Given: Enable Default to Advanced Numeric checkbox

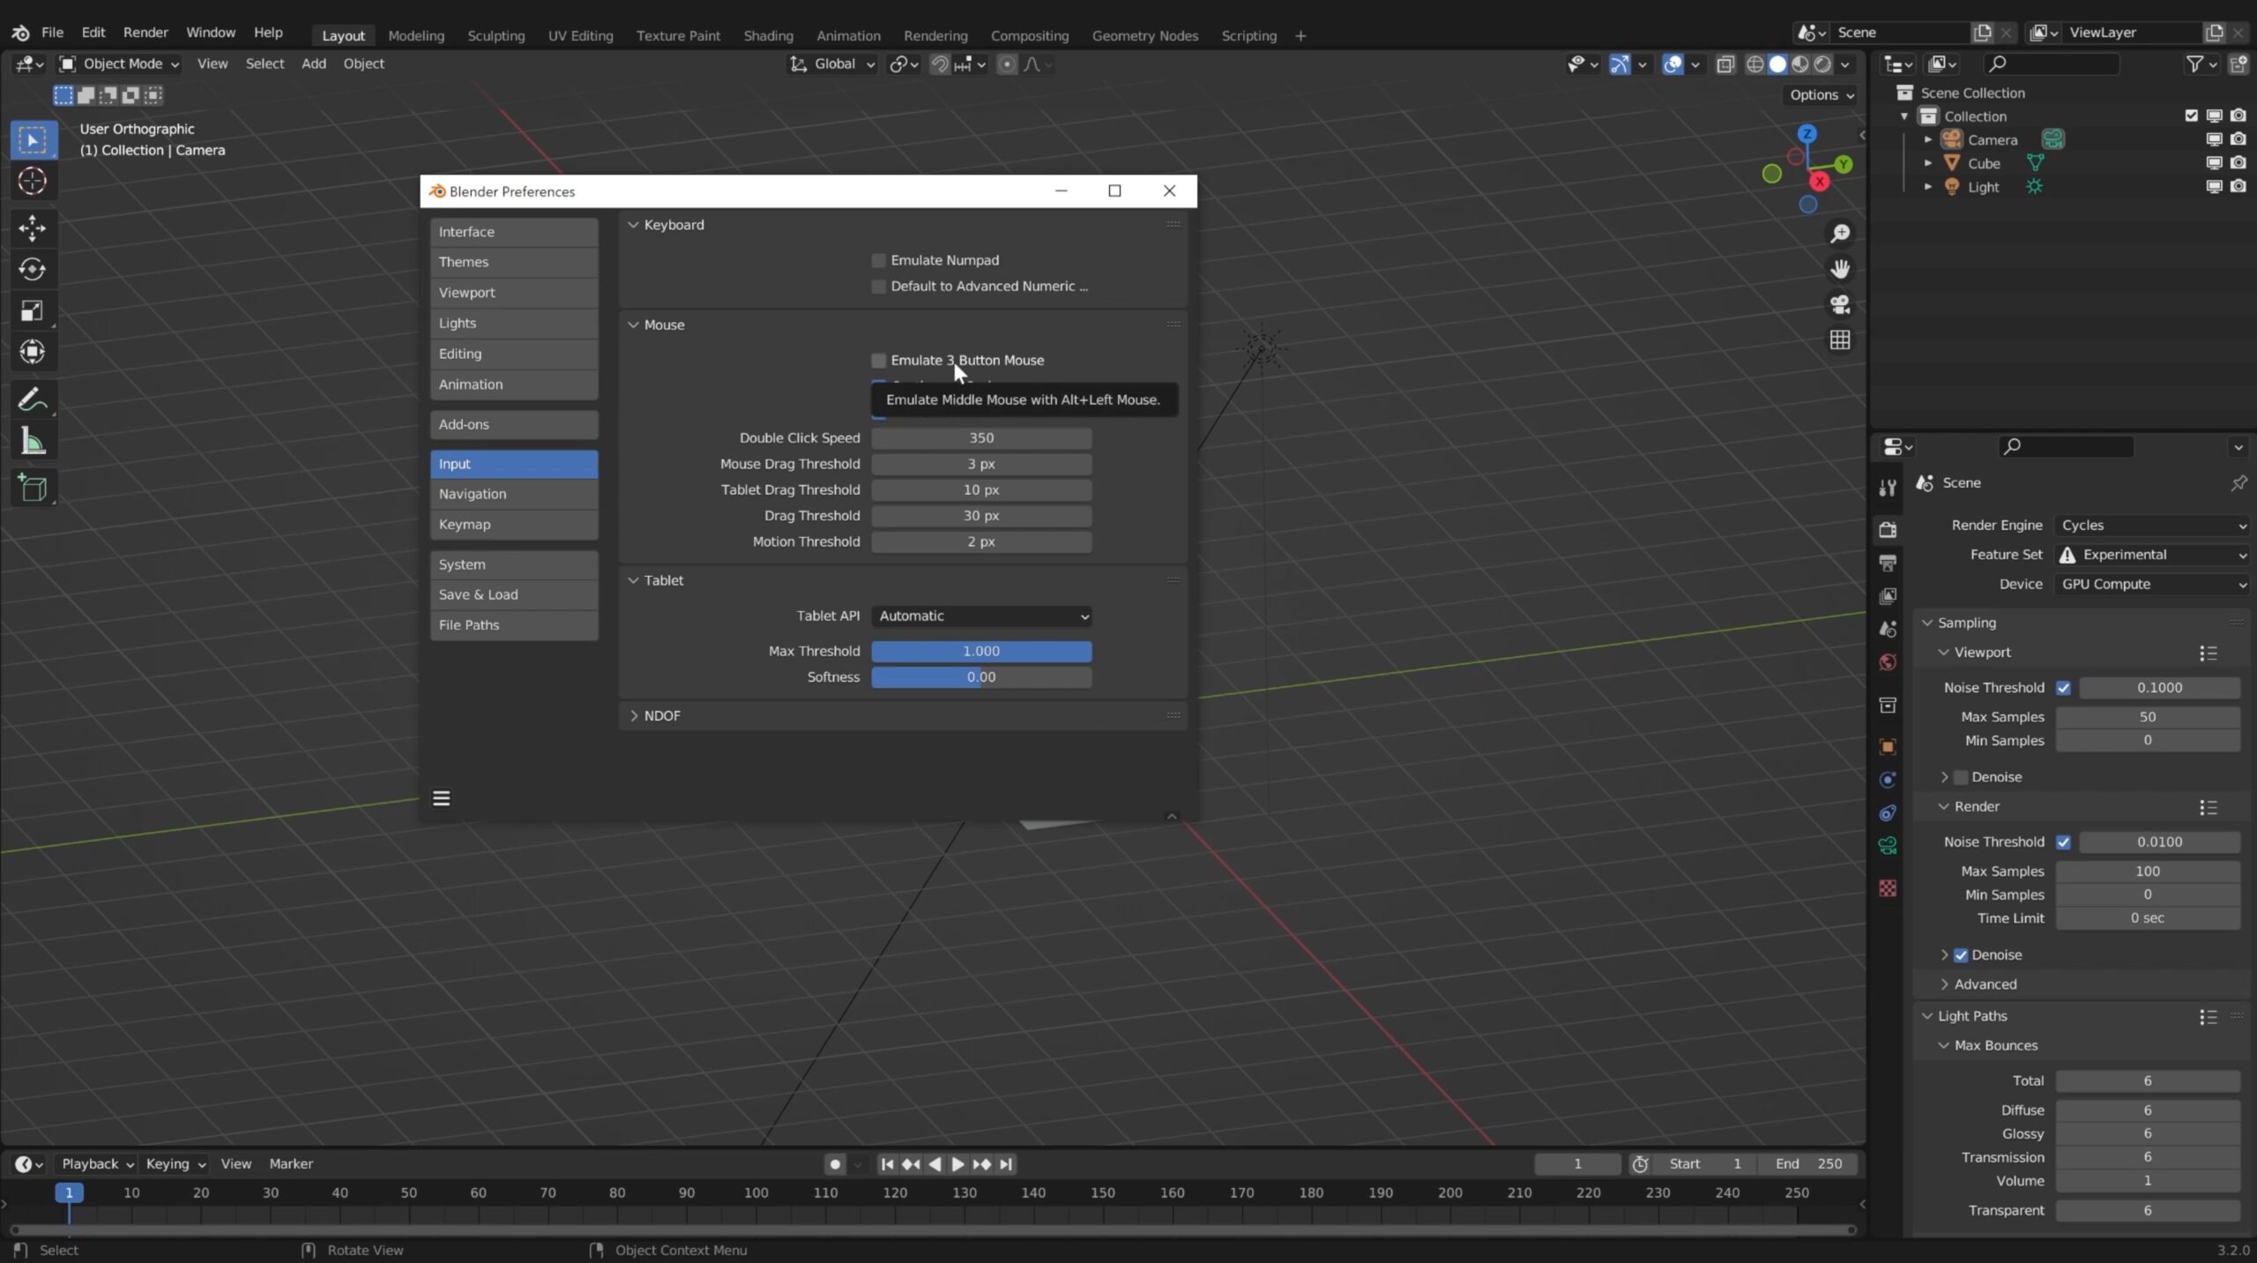Looking at the screenshot, I should click(878, 287).
